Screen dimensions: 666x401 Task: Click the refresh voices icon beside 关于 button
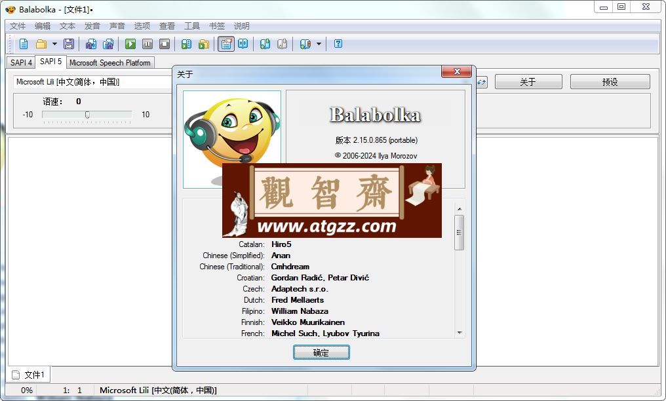pos(482,82)
